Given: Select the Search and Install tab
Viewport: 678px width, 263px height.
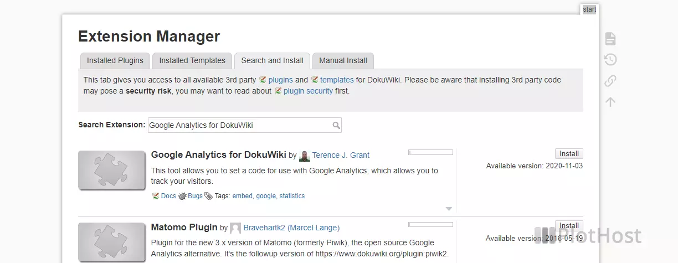Looking at the screenshot, I should [x=272, y=61].
